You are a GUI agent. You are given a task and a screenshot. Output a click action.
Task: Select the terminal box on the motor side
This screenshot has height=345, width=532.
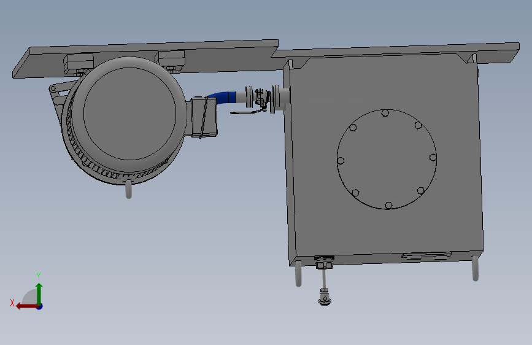[203, 117]
